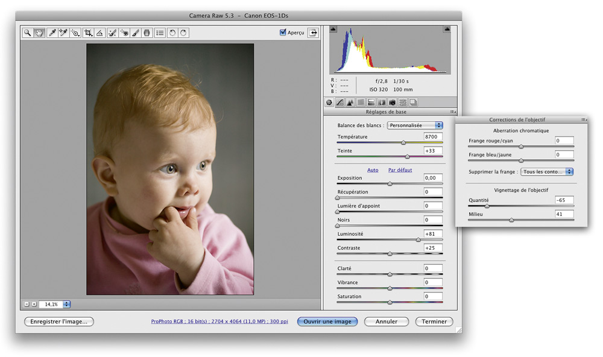Open the Detail (sharpening) tab
Screen dimensions: 603x357
click(x=350, y=103)
